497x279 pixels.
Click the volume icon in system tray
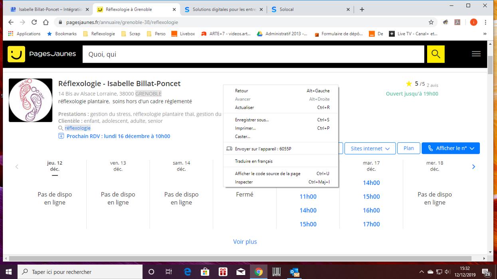click(x=447, y=272)
